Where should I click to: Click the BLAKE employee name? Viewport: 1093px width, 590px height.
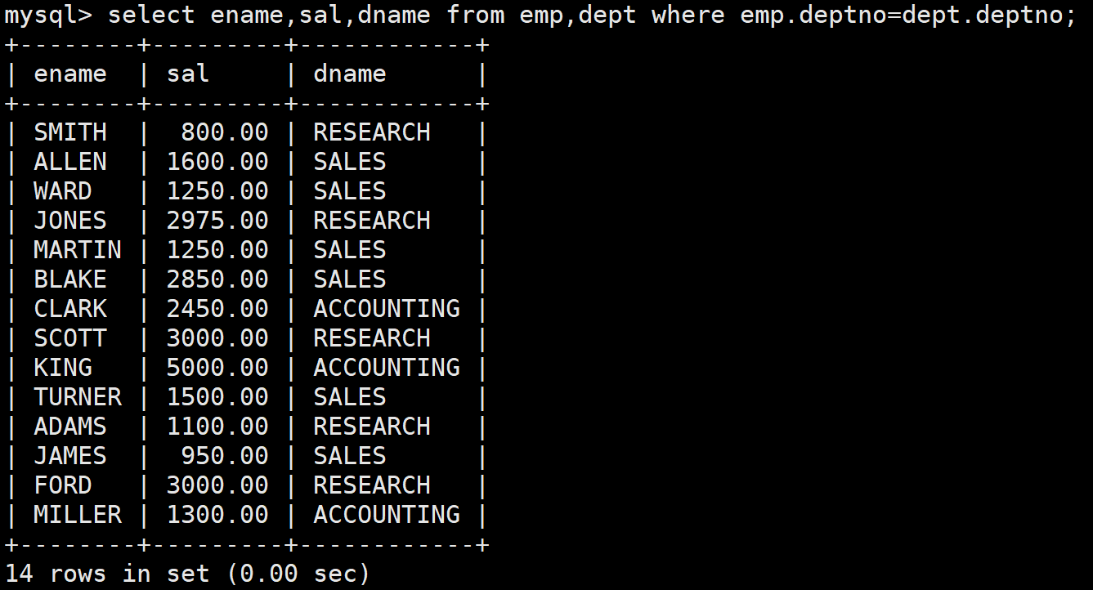[70, 279]
